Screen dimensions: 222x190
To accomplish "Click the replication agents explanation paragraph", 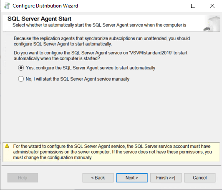I will pos(102,41).
